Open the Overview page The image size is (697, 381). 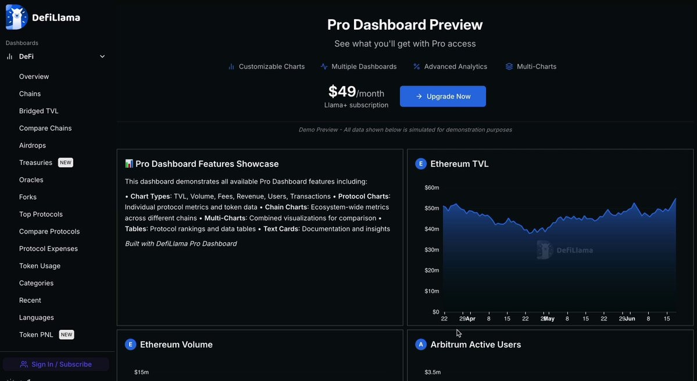[x=34, y=77]
